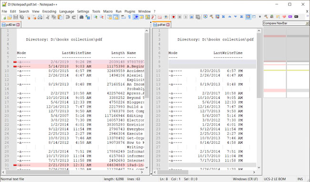Click the 'length : 6,098' status entry

(114, 179)
